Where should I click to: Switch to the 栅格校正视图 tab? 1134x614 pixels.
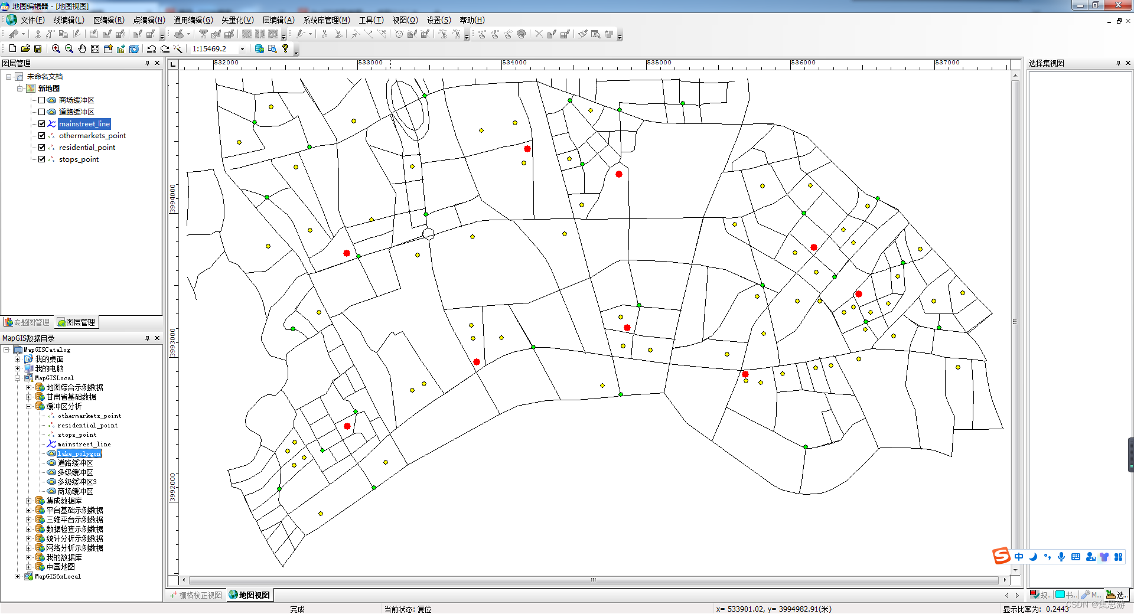(196, 595)
